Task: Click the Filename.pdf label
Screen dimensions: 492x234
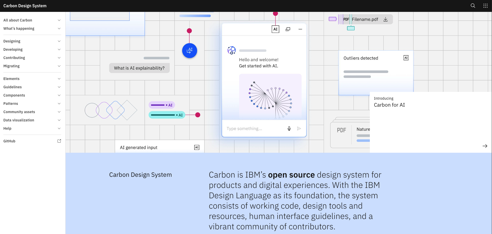Action: (365, 19)
